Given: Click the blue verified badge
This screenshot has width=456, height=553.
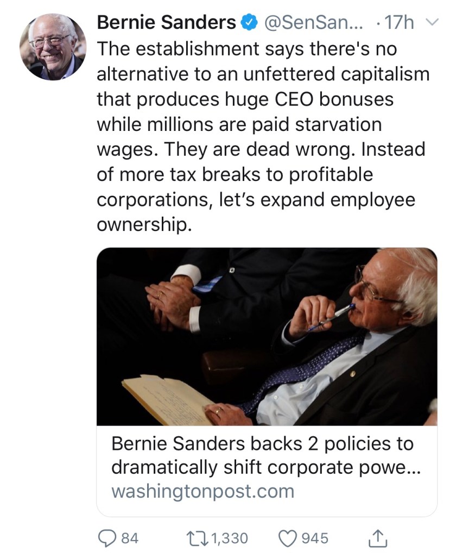Looking at the screenshot, I should click(249, 23).
